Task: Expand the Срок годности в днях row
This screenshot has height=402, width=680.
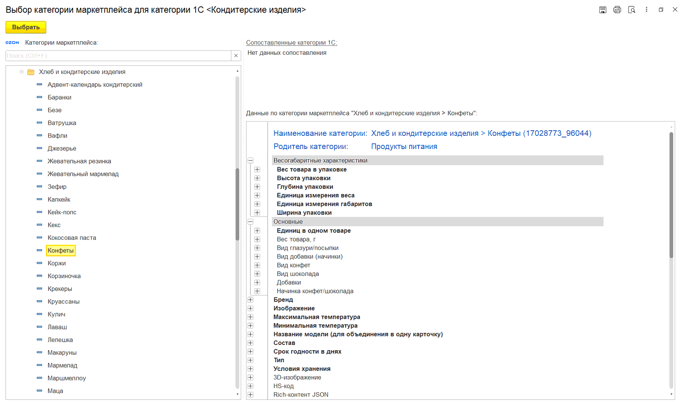Action: [x=250, y=351]
